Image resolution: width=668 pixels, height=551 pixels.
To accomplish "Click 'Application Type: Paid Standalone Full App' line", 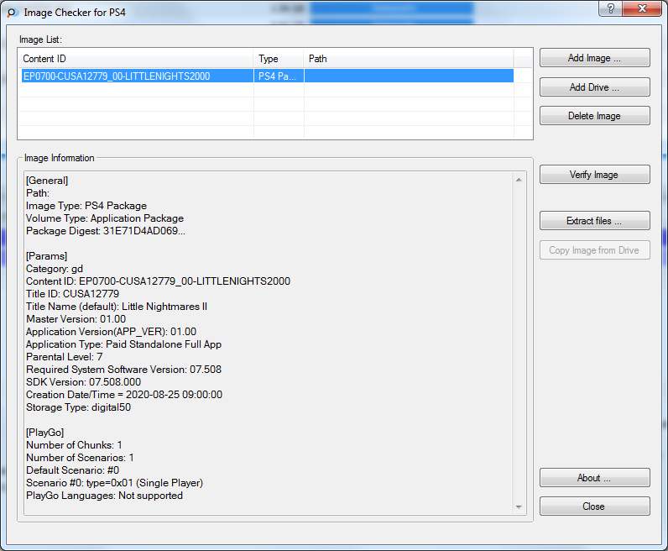I will pos(123,344).
